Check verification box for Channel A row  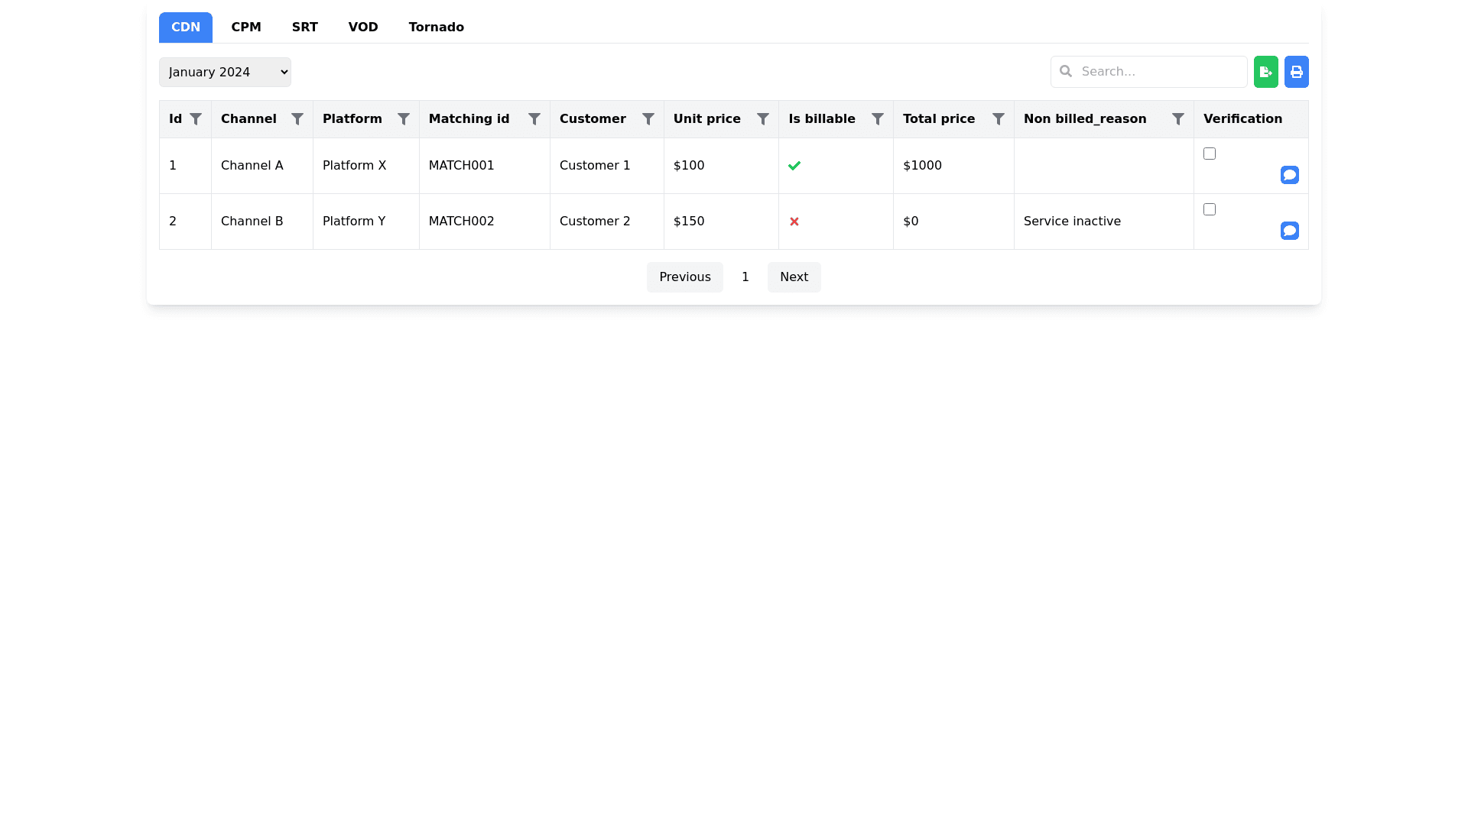coord(1210,154)
